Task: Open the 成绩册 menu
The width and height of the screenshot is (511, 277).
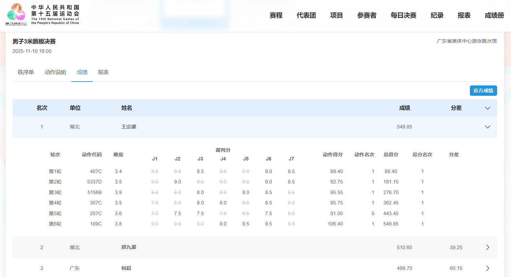Action: click(494, 15)
